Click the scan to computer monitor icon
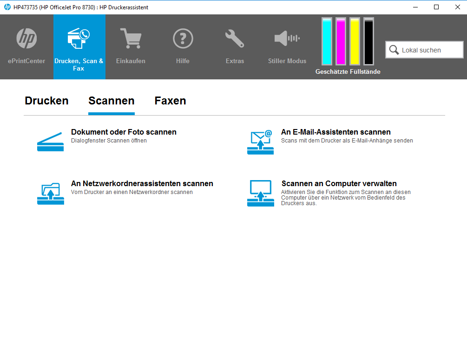Viewport: 467px width, 343px height. click(260, 193)
